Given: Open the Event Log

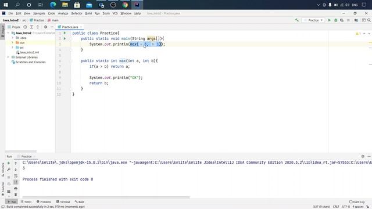Looking at the screenshot, I should 357,201.
